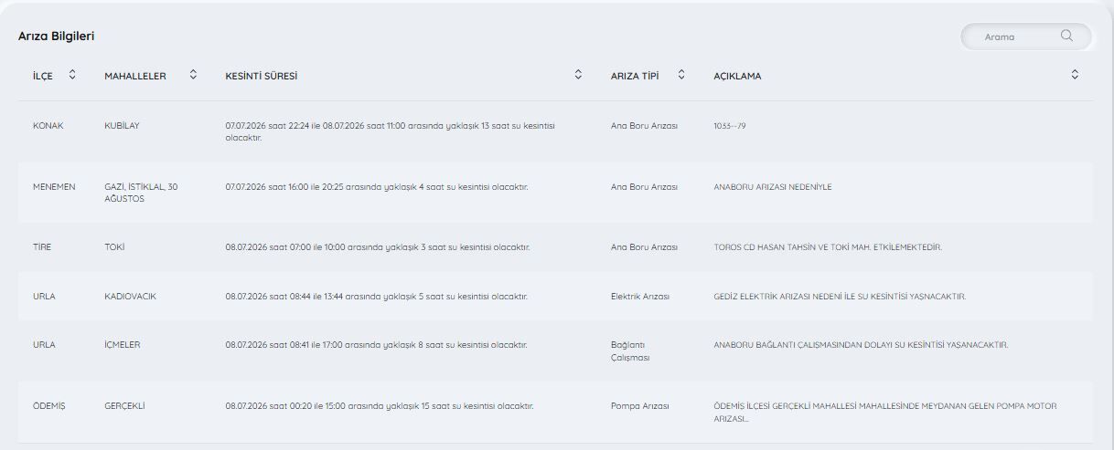Sort by AÇIKLAMA column arrows
The image size is (1114, 450).
pyautogui.click(x=1075, y=75)
